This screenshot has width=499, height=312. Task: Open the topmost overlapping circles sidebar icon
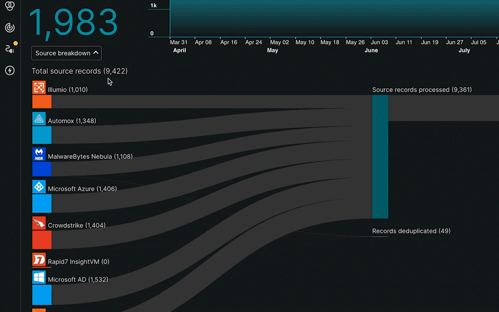(10, 6)
